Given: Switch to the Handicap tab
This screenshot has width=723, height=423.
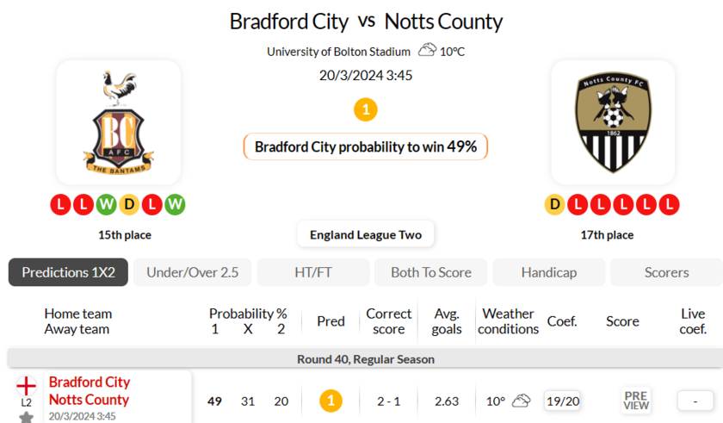Looking at the screenshot, I should pos(549,272).
